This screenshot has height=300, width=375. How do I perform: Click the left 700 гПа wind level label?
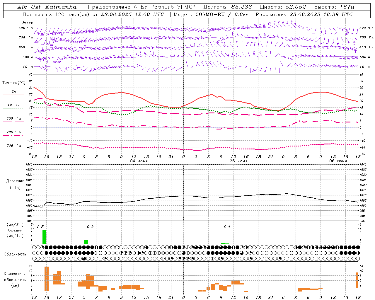(26, 37)
